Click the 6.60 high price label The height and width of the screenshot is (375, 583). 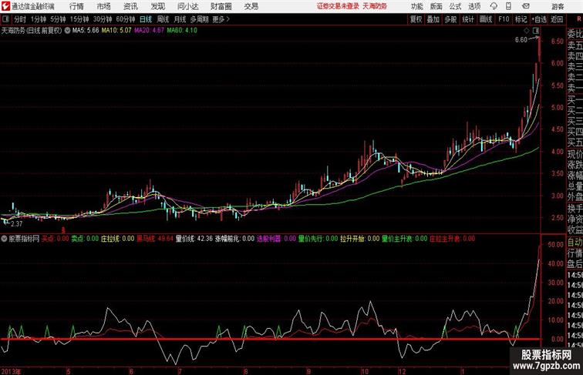[521, 40]
